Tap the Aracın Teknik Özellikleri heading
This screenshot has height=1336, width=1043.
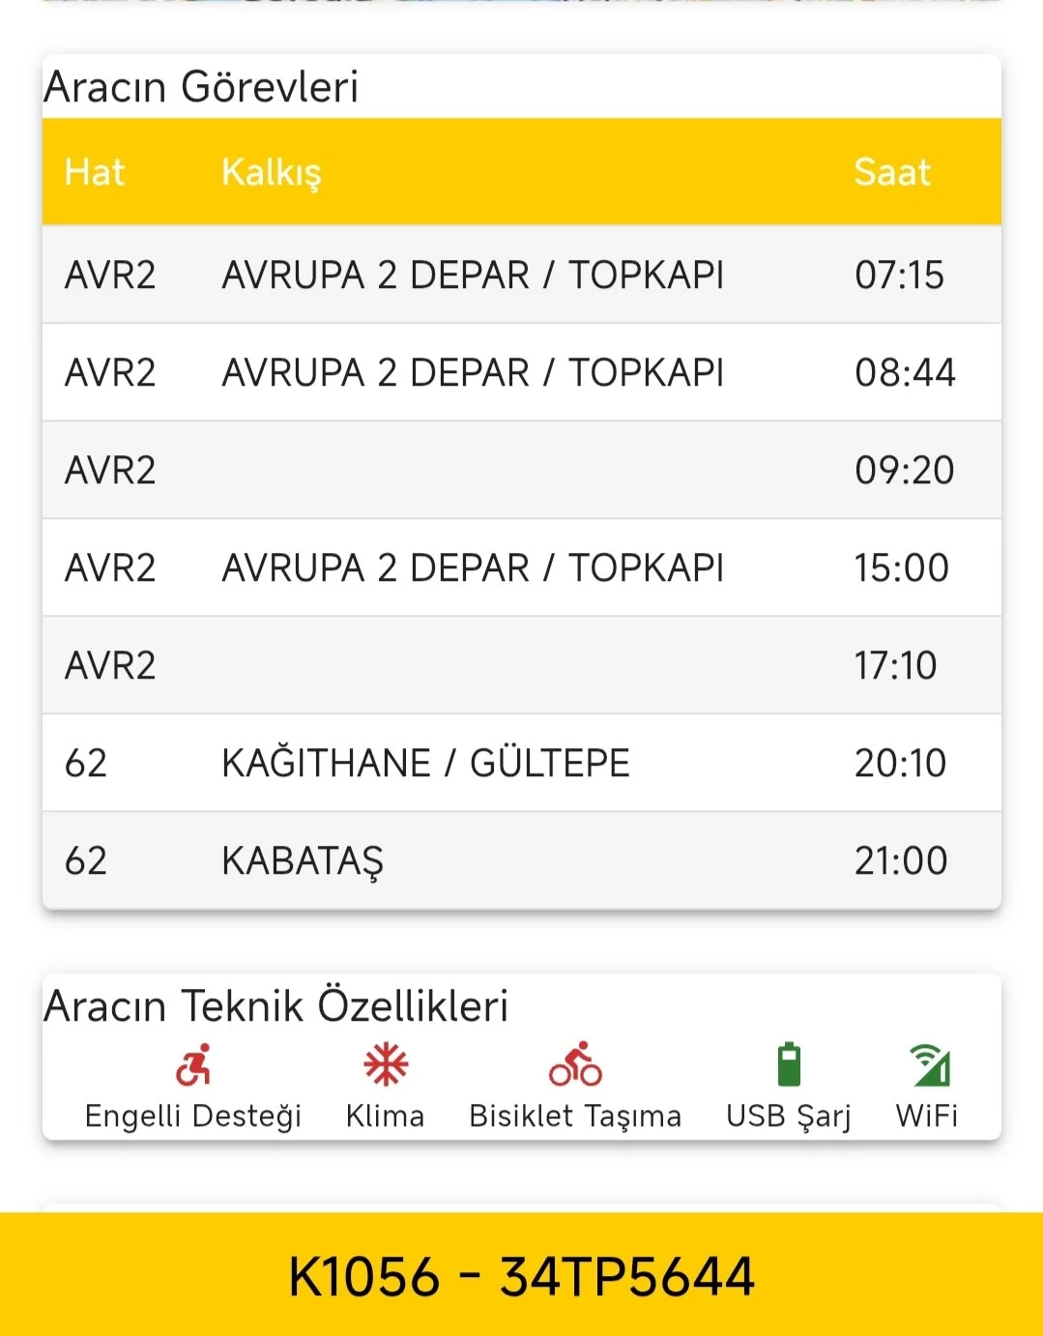pos(276,1005)
